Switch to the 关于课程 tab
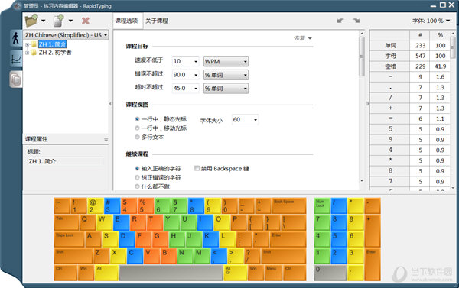459x288 pixels. (157, 21)
